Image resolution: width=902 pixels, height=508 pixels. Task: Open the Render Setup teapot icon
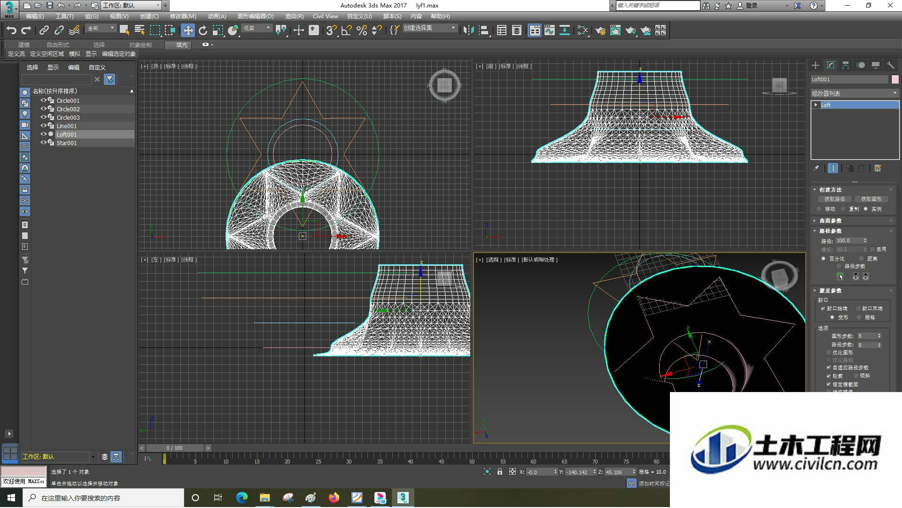pos(600,31)
